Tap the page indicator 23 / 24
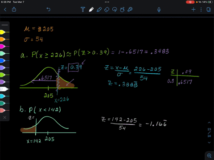214x160 pixels. [x=209, y=132]
